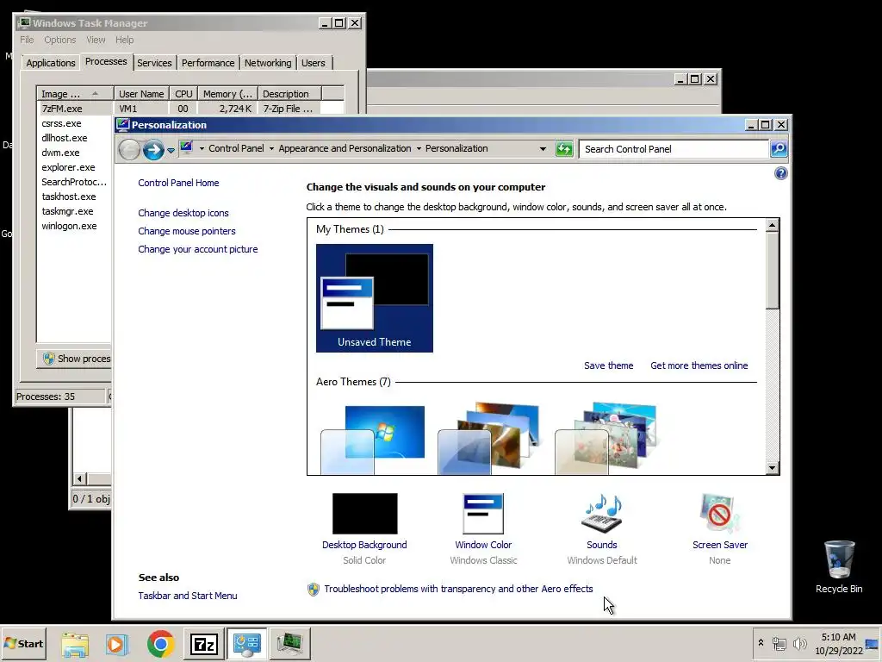Select the Characters Aero theme thumbnail
The image size is (882, 662).
pyautogui.click(x=606, y=439)
